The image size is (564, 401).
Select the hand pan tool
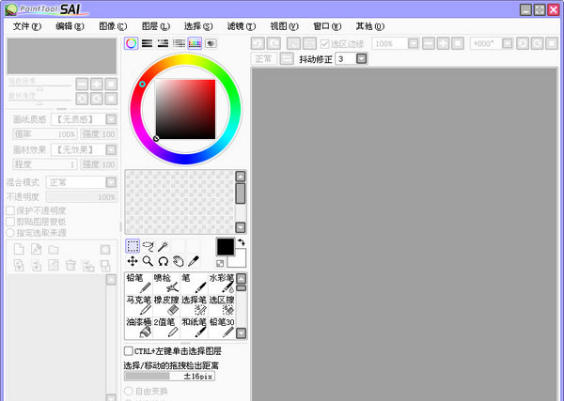178,261
